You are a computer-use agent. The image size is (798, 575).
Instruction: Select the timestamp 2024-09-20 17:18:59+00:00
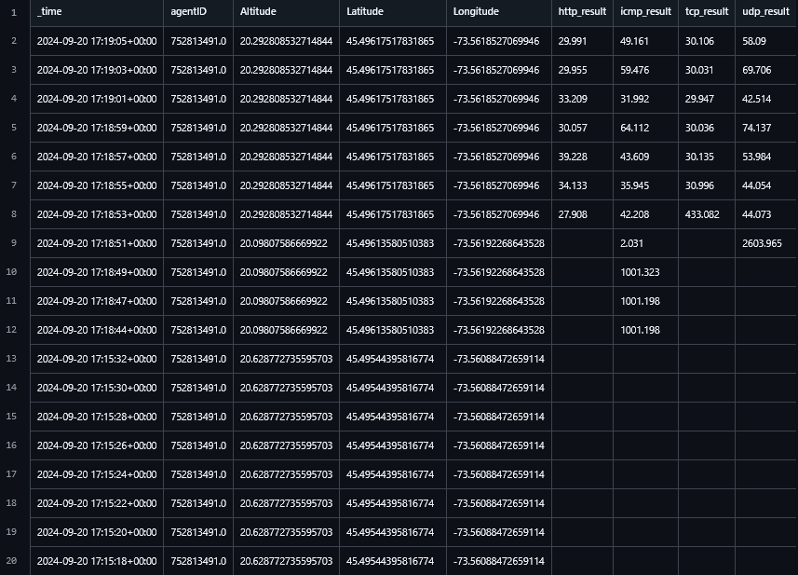click(97, 128)
